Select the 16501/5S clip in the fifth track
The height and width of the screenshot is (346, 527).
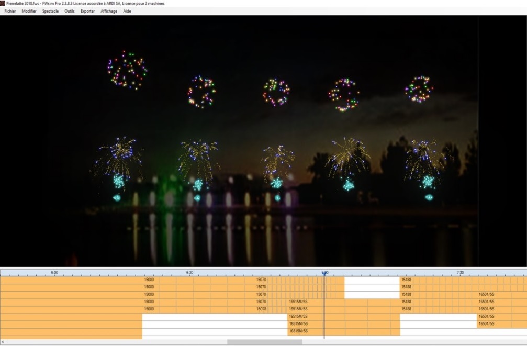(486, 309)
